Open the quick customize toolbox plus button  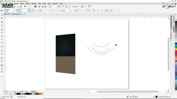2,76
